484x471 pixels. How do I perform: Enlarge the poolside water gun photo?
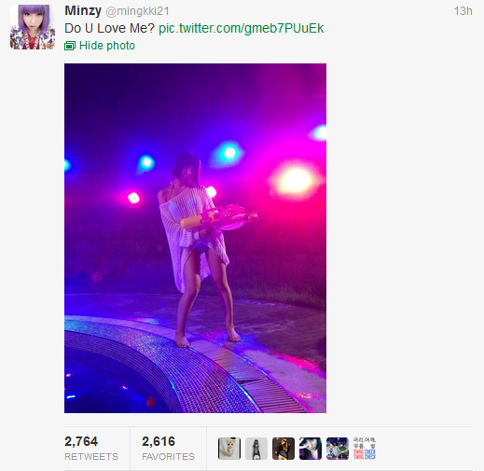(x=195, y=238)
